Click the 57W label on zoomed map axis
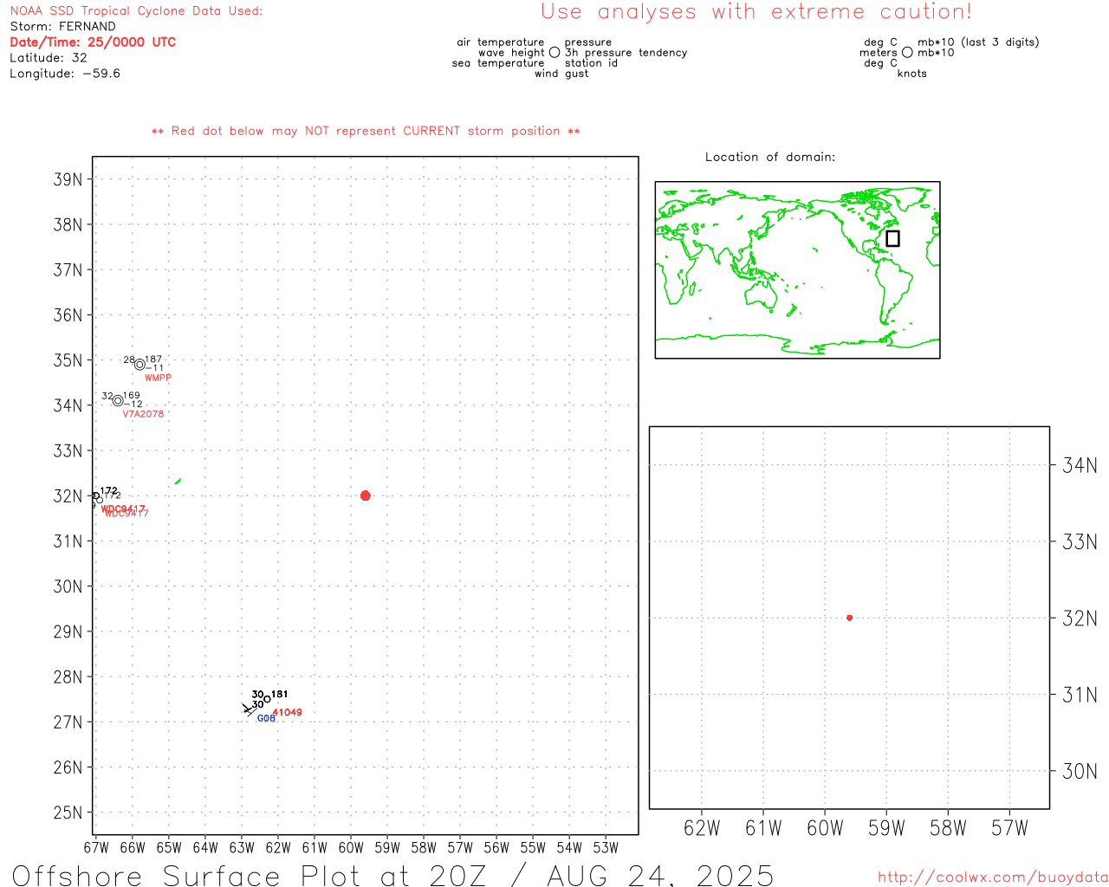The image size is (1109, 887). 1009,829
